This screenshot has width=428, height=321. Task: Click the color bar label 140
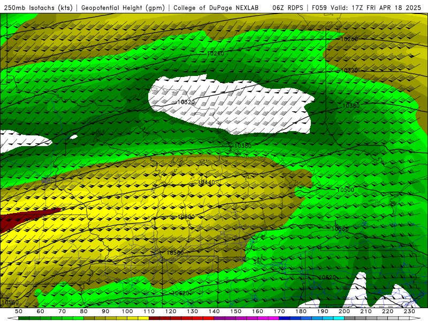point(214,311)
